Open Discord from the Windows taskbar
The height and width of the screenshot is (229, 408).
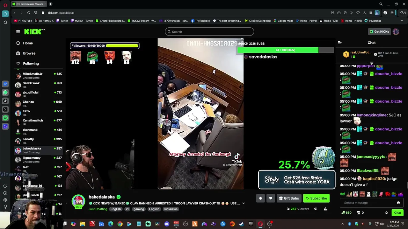pyautogui.click(x=167, y=224)
